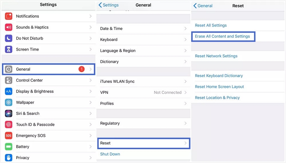Screen dimensions: 286x163
Task: Tap the red badge on General row
Action: pyautogui.click(x=82, y=69)
